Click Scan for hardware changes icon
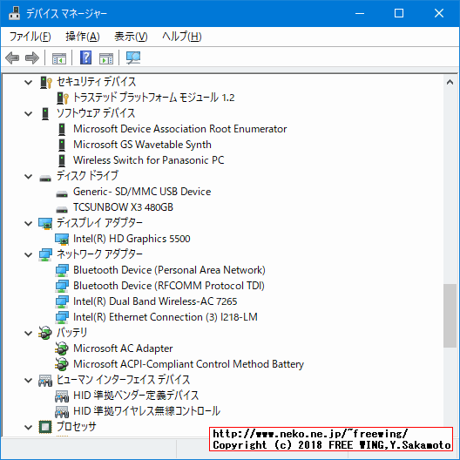 coord(133,57)
